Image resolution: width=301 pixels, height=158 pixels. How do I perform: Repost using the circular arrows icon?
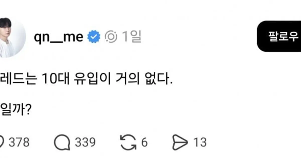(x=128, y=142)
